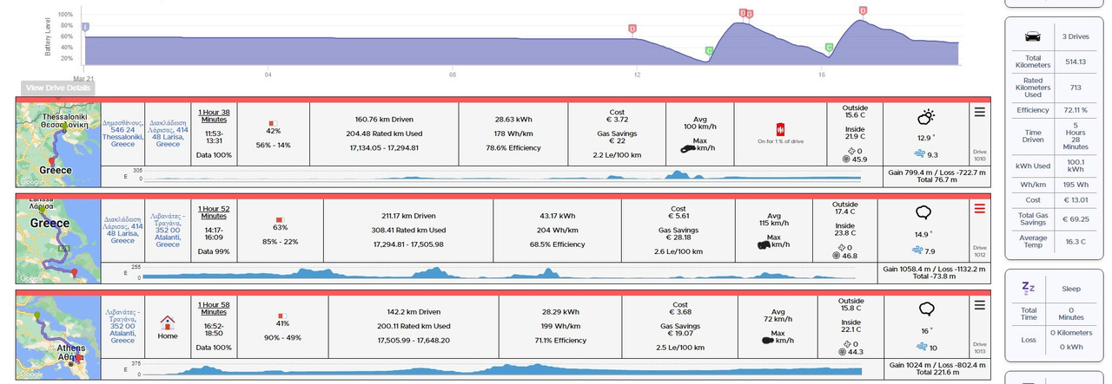Click the battery icon showing 42%
Image resolution: width=1112 pixels, height=384 pixels.
click(x=270, y=122)
